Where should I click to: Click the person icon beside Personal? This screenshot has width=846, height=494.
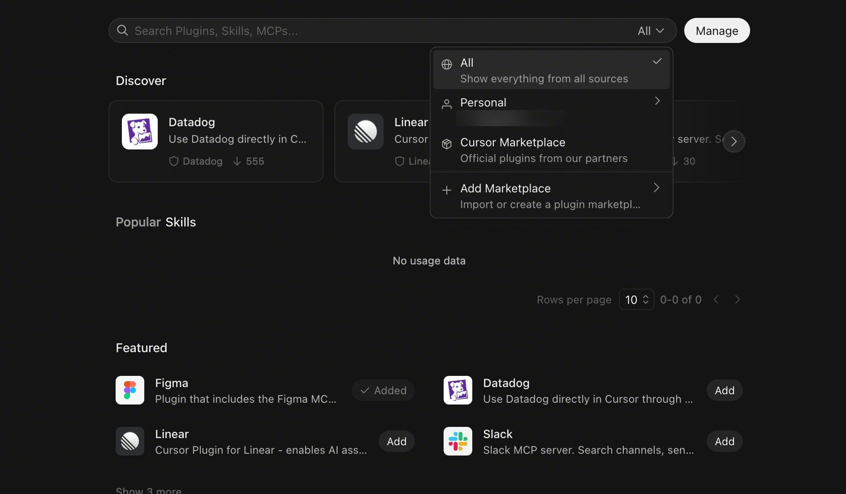click(x=446, y=104)
